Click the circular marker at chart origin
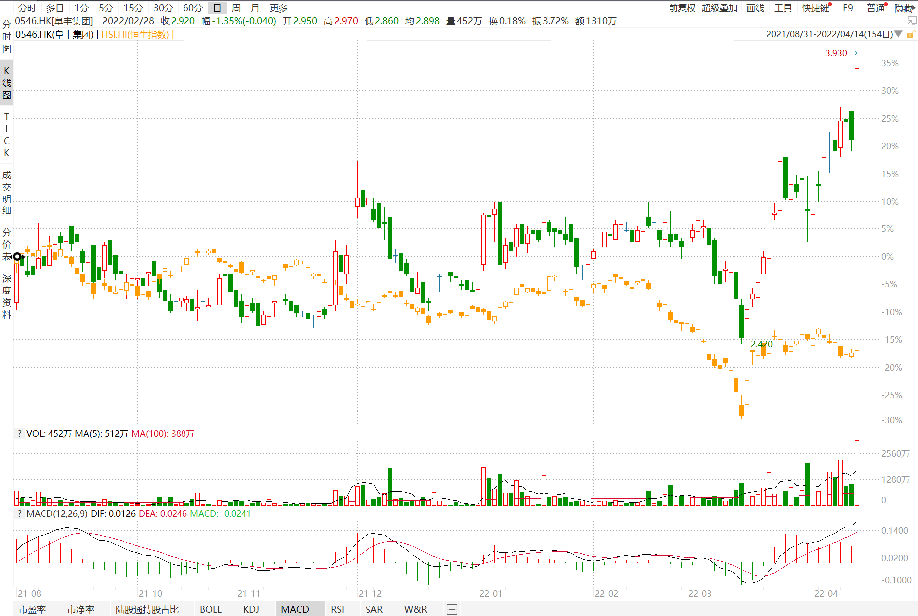918x616 pixels. coord(18,257)
